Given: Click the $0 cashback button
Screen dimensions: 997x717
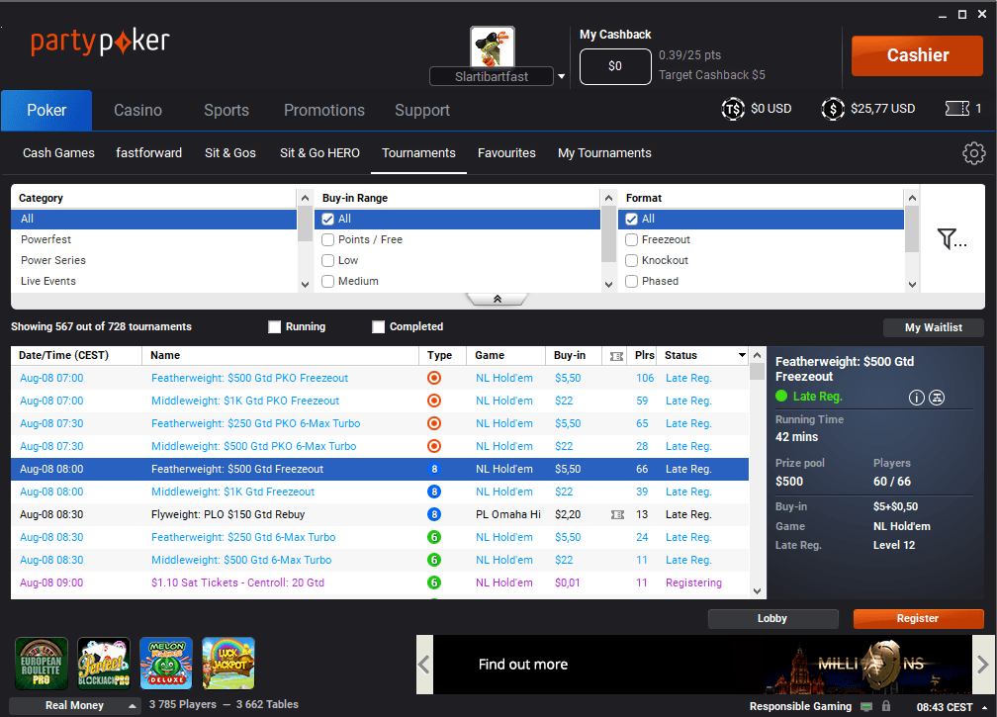Looking at the screenshot, I should coord(615,66).
